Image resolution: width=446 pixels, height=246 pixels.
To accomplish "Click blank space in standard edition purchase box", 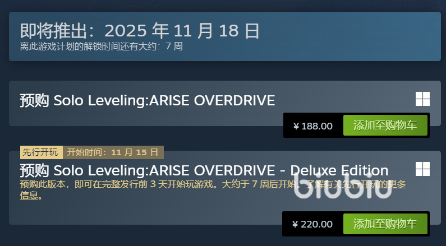I will pyautogui.click(x=142, y=118).
